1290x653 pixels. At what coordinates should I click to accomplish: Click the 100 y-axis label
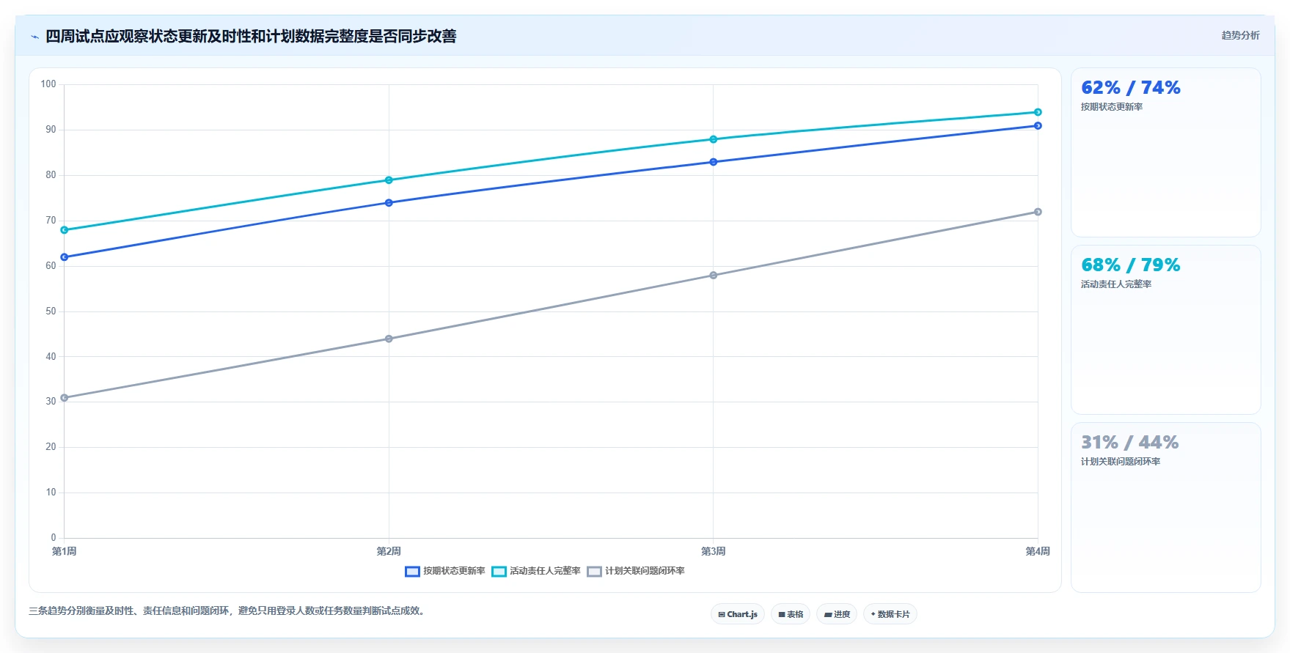tap(48, 84)
